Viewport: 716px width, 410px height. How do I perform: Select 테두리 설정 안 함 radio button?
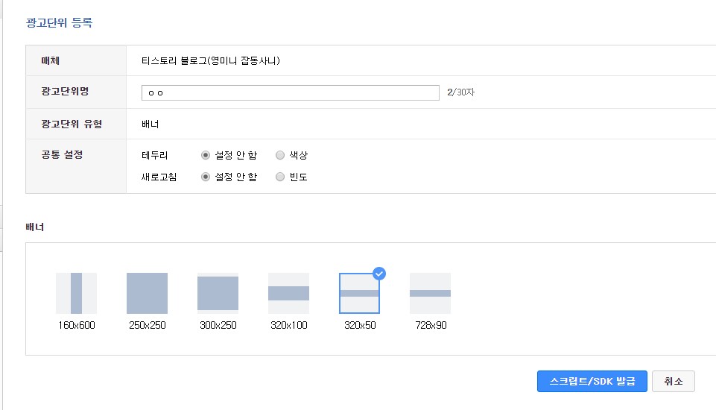click(206, 155)
